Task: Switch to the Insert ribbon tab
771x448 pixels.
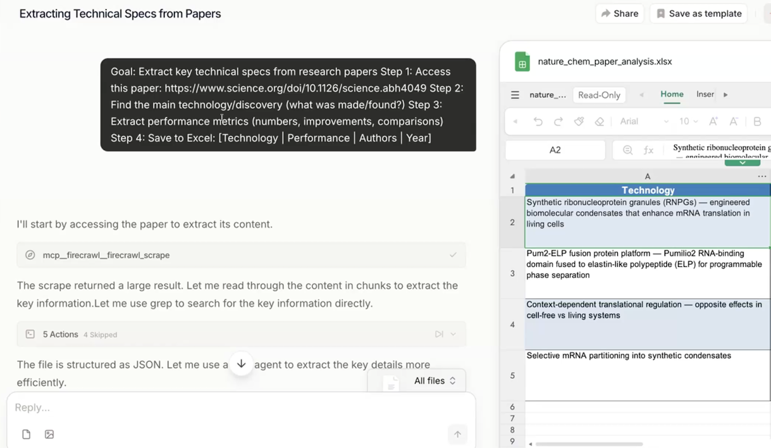Action: pos(705,94)
